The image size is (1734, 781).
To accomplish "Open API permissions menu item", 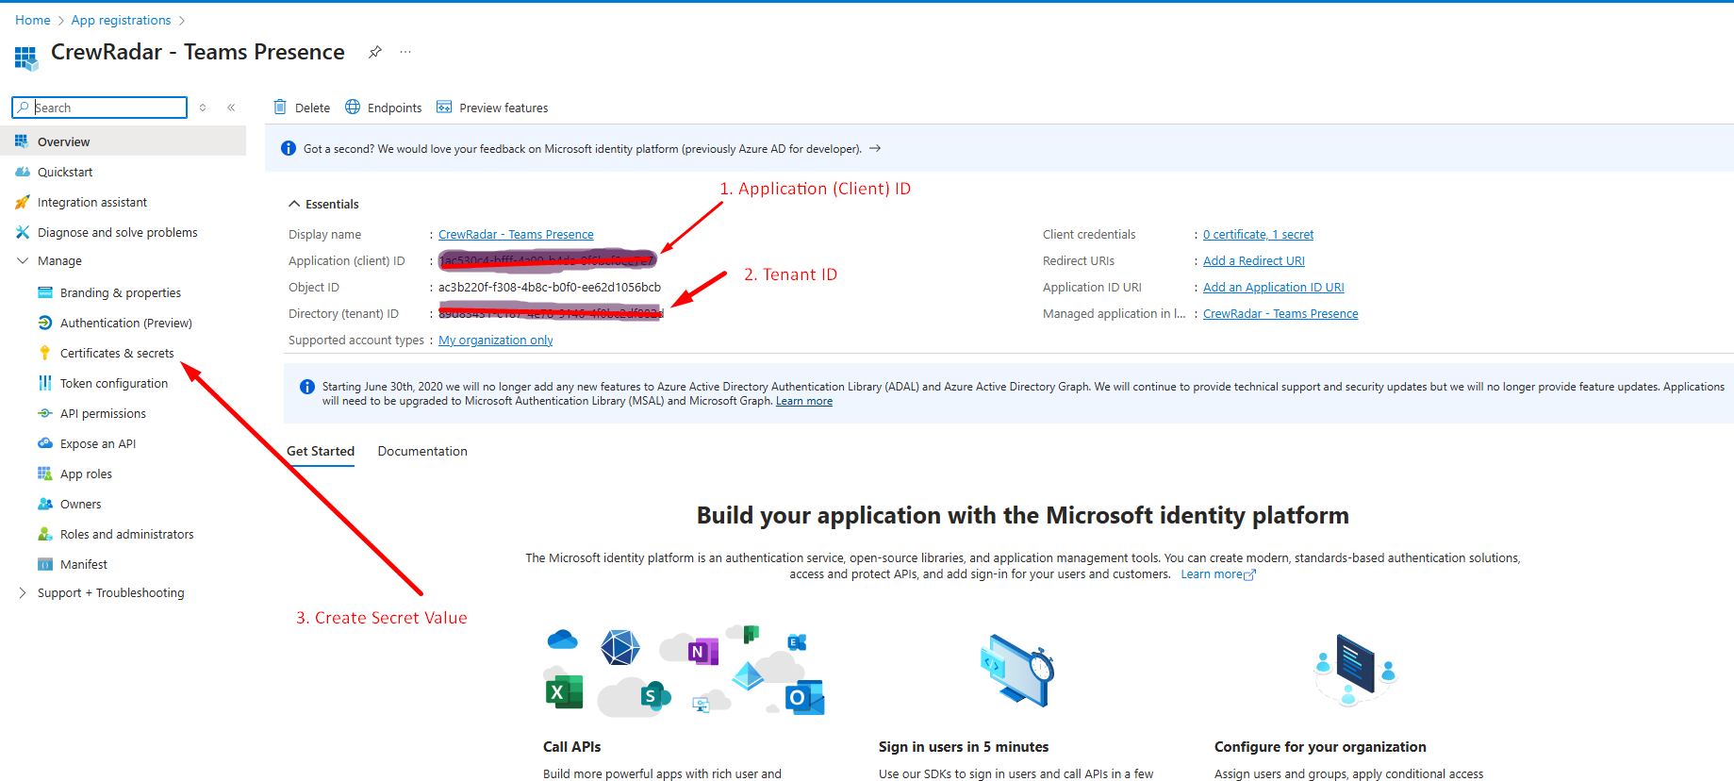I will pyautogui.click(x=103, y=413).
